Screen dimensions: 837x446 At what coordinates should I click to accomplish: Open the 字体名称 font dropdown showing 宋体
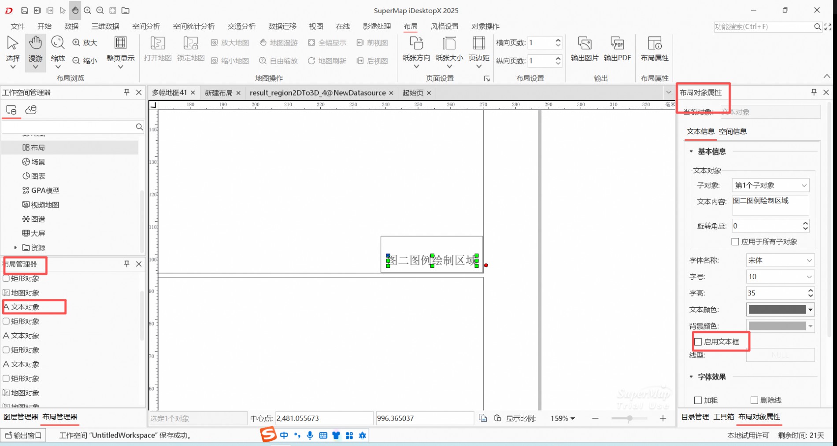coord(780,260)
